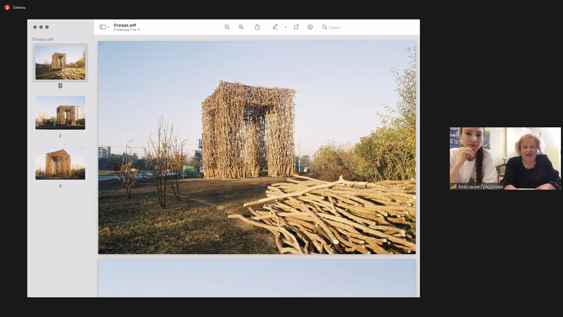563x317 pixels.
Task: Click the main page 1 photo
Action: (257, 148)
